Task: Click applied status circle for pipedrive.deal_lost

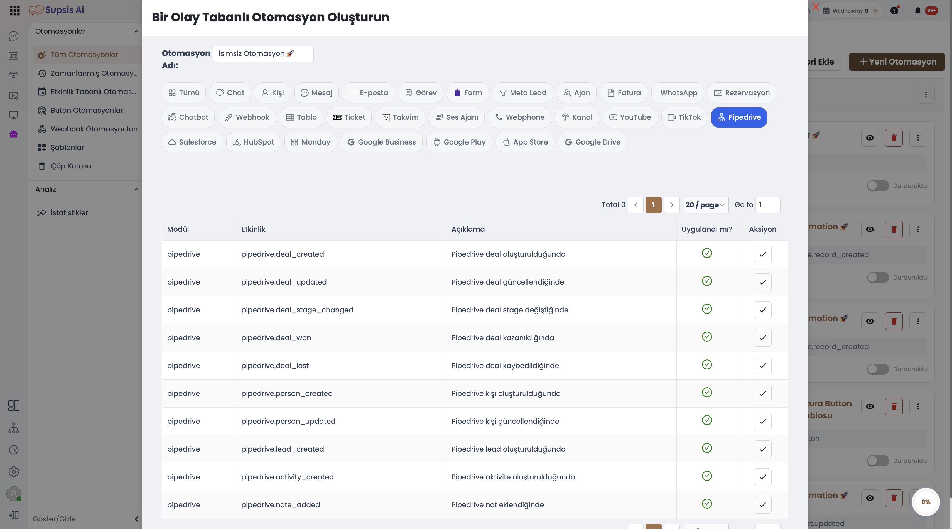Action: pos(707,364)
